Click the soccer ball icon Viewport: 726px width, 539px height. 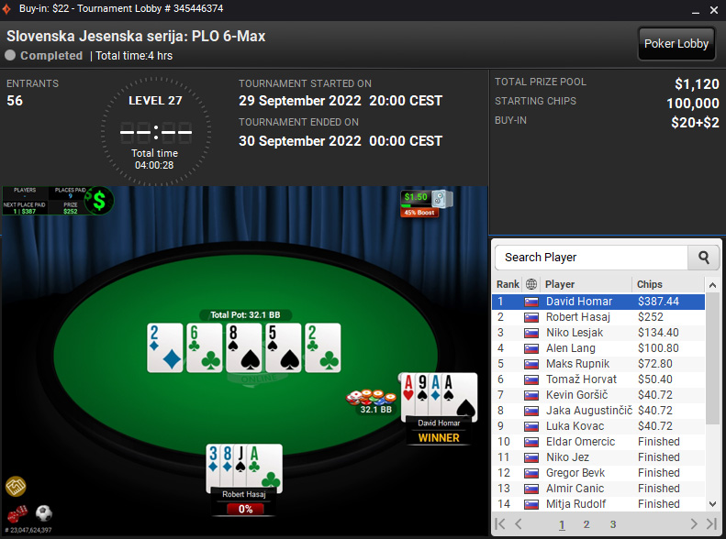pos(44,513)
